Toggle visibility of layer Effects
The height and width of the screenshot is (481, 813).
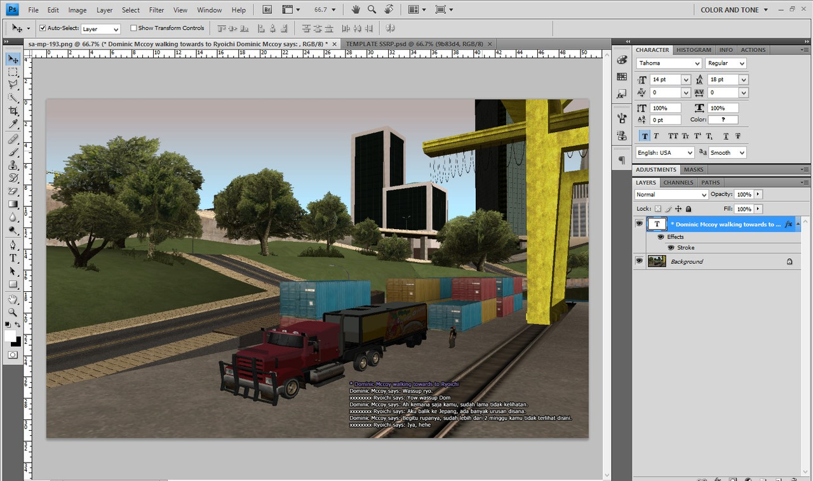pyautogui.click(x=661, y=237)
